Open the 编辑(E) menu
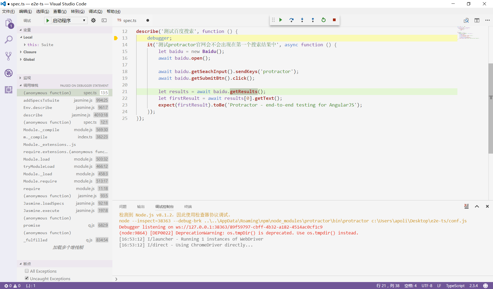This screenshot has width=493, height=289. pos(25,11)
